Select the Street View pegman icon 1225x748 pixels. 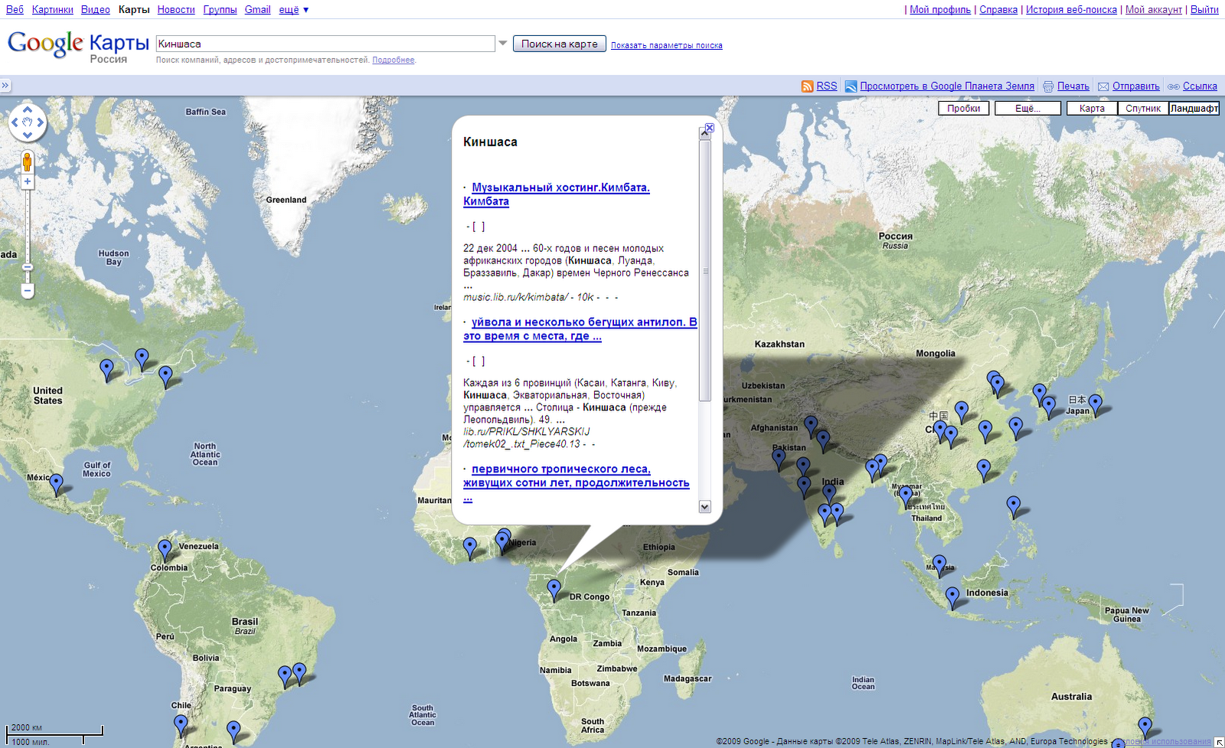coord(28,162)
